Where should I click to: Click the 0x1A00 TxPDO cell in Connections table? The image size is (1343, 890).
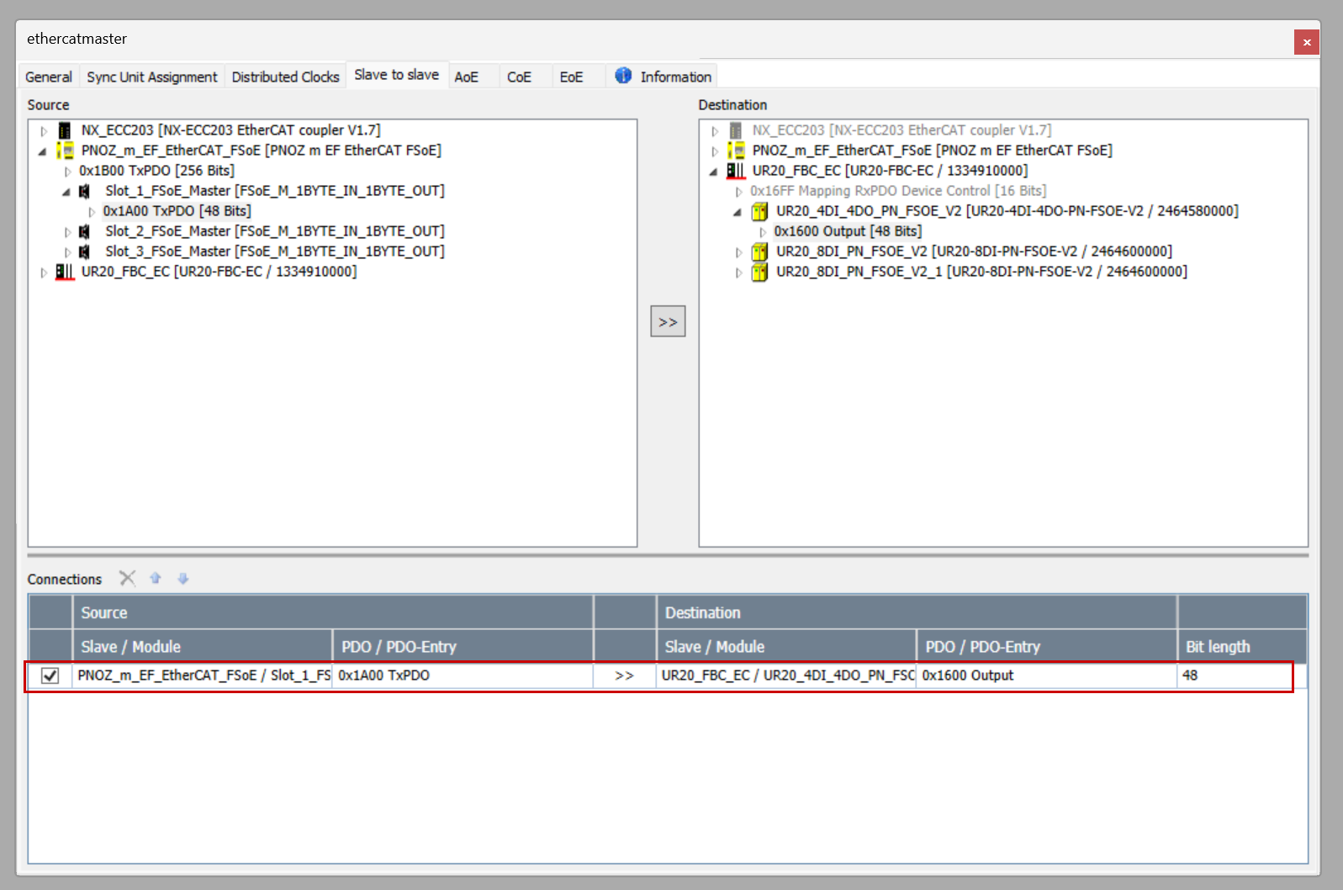point(463,675)
